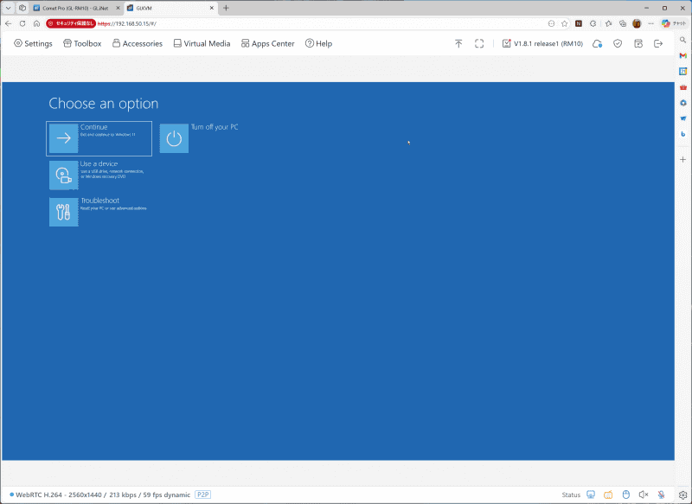This screenshot has height=504, width=692.
Task: Open the Virtual Media menu
Action: (202, 43)
